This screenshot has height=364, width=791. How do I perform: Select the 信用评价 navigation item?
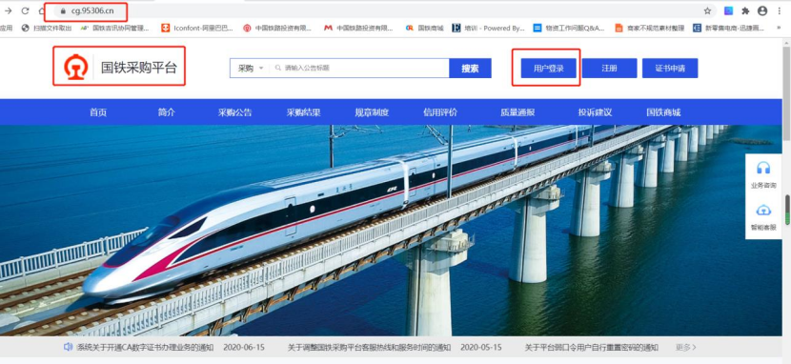pos(440,112)
